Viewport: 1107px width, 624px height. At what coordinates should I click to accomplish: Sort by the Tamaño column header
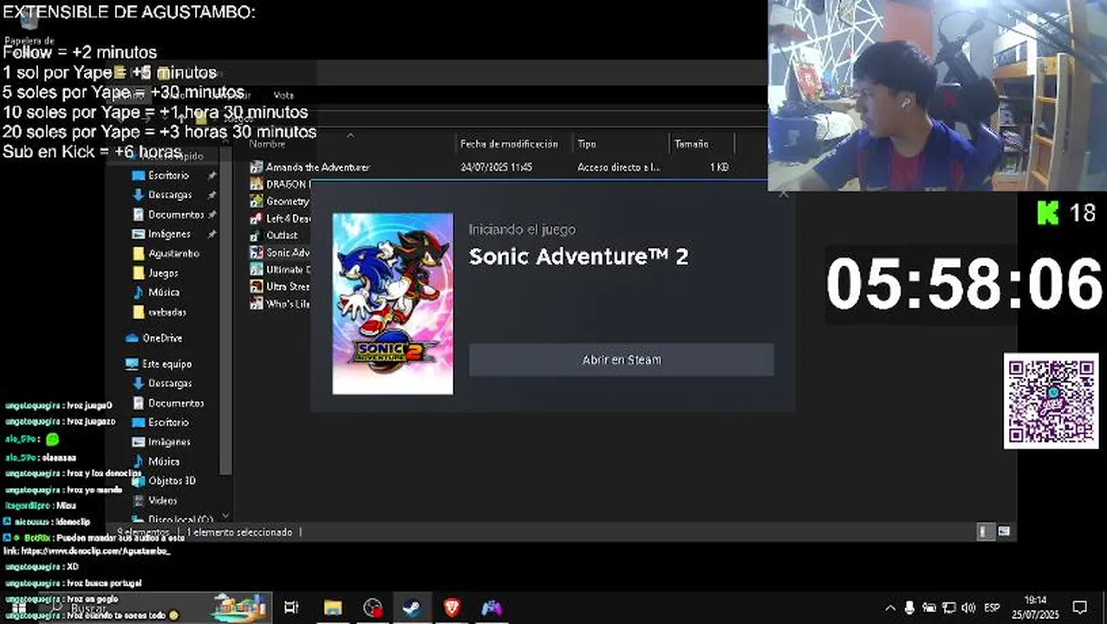[x=691, y=144]
